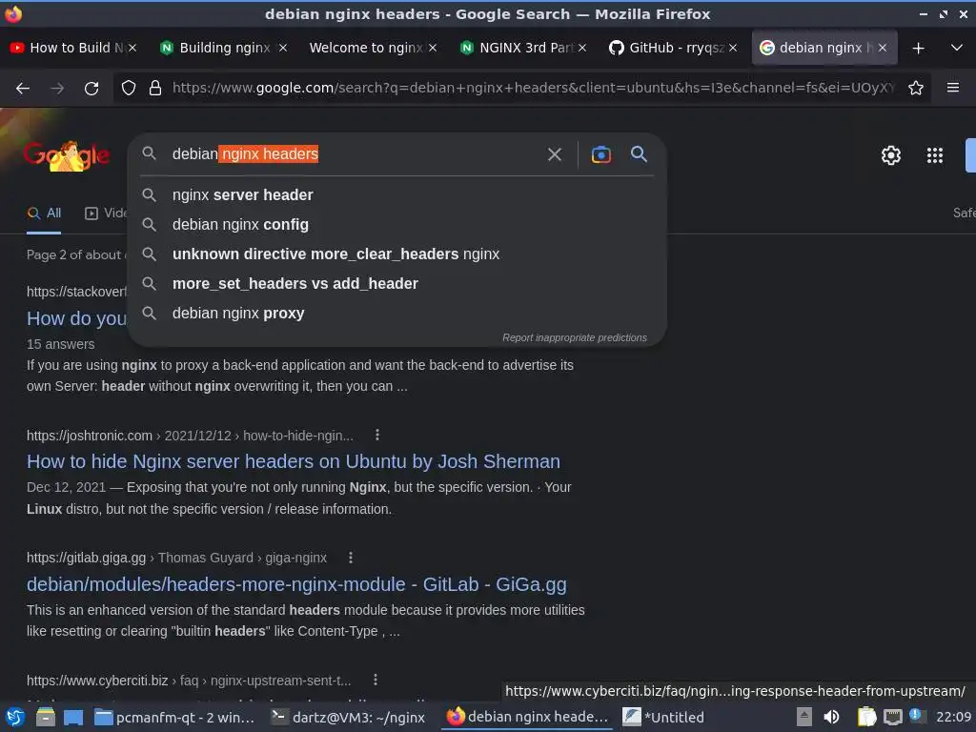Open How to hide Nginx server headers result
976x732 pixels.
click(294, 461)
